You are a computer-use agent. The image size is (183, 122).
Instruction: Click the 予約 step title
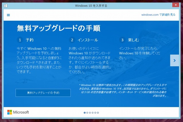[29, 40]
